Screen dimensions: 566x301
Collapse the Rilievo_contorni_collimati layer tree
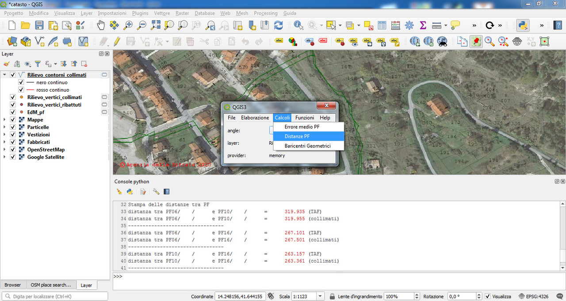click(x=4, y=75)
